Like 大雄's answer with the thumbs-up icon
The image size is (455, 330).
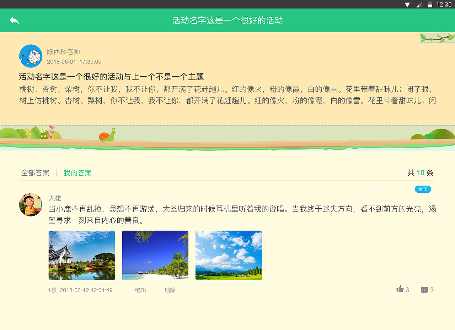click(x=400, y=289)
